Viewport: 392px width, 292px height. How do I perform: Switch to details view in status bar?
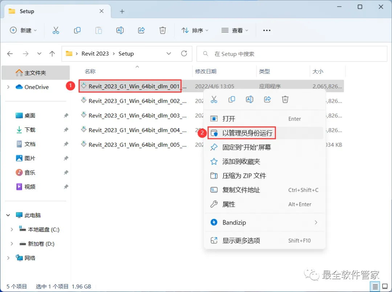click(375, 287)
